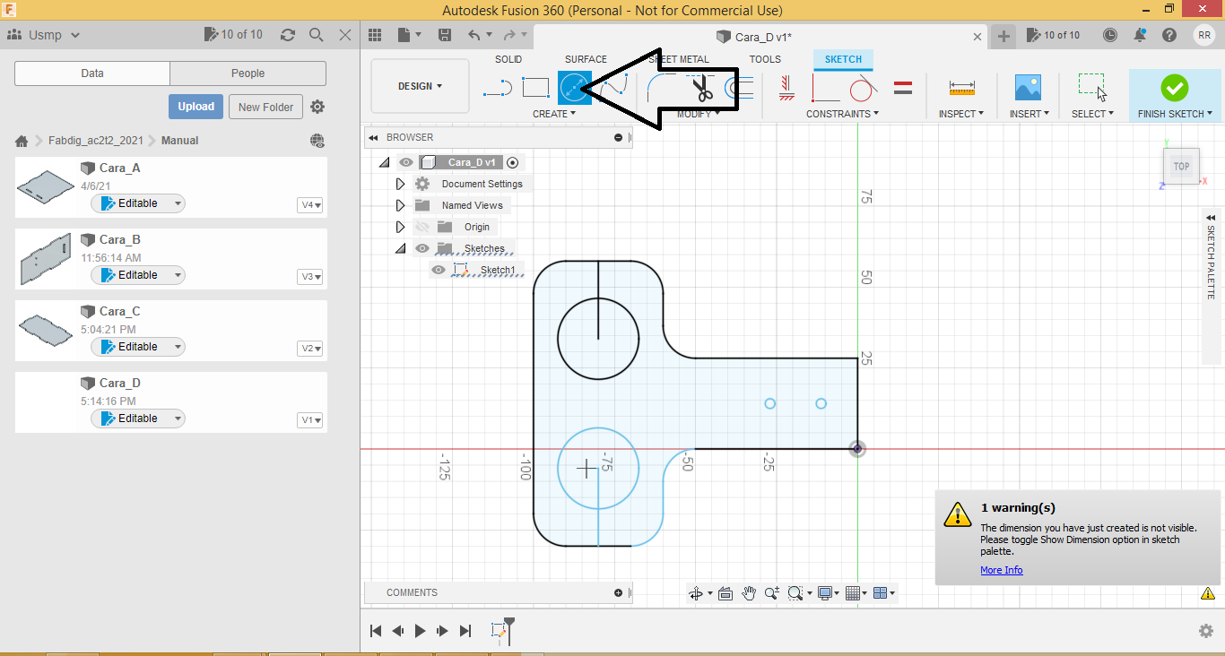
Task: Pick the Fit Point Spline tool
Action: 614,88
